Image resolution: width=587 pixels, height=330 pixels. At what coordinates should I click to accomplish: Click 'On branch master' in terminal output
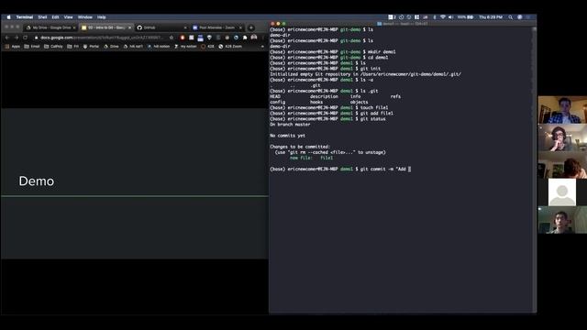coord(290,125)
